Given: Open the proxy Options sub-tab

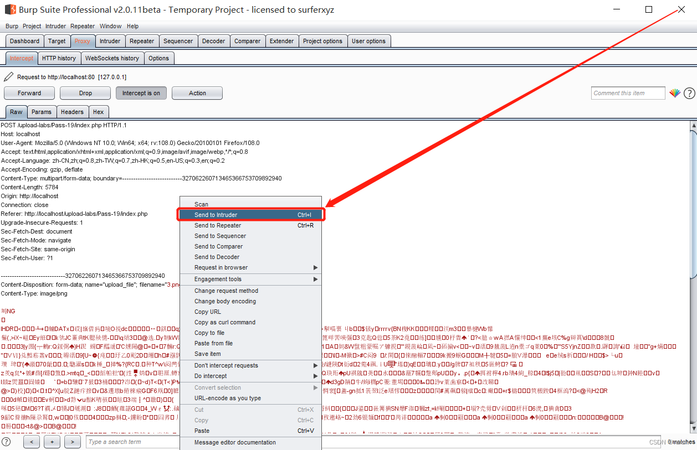Looking at the screenshot, I should click(x=158, y=58).
